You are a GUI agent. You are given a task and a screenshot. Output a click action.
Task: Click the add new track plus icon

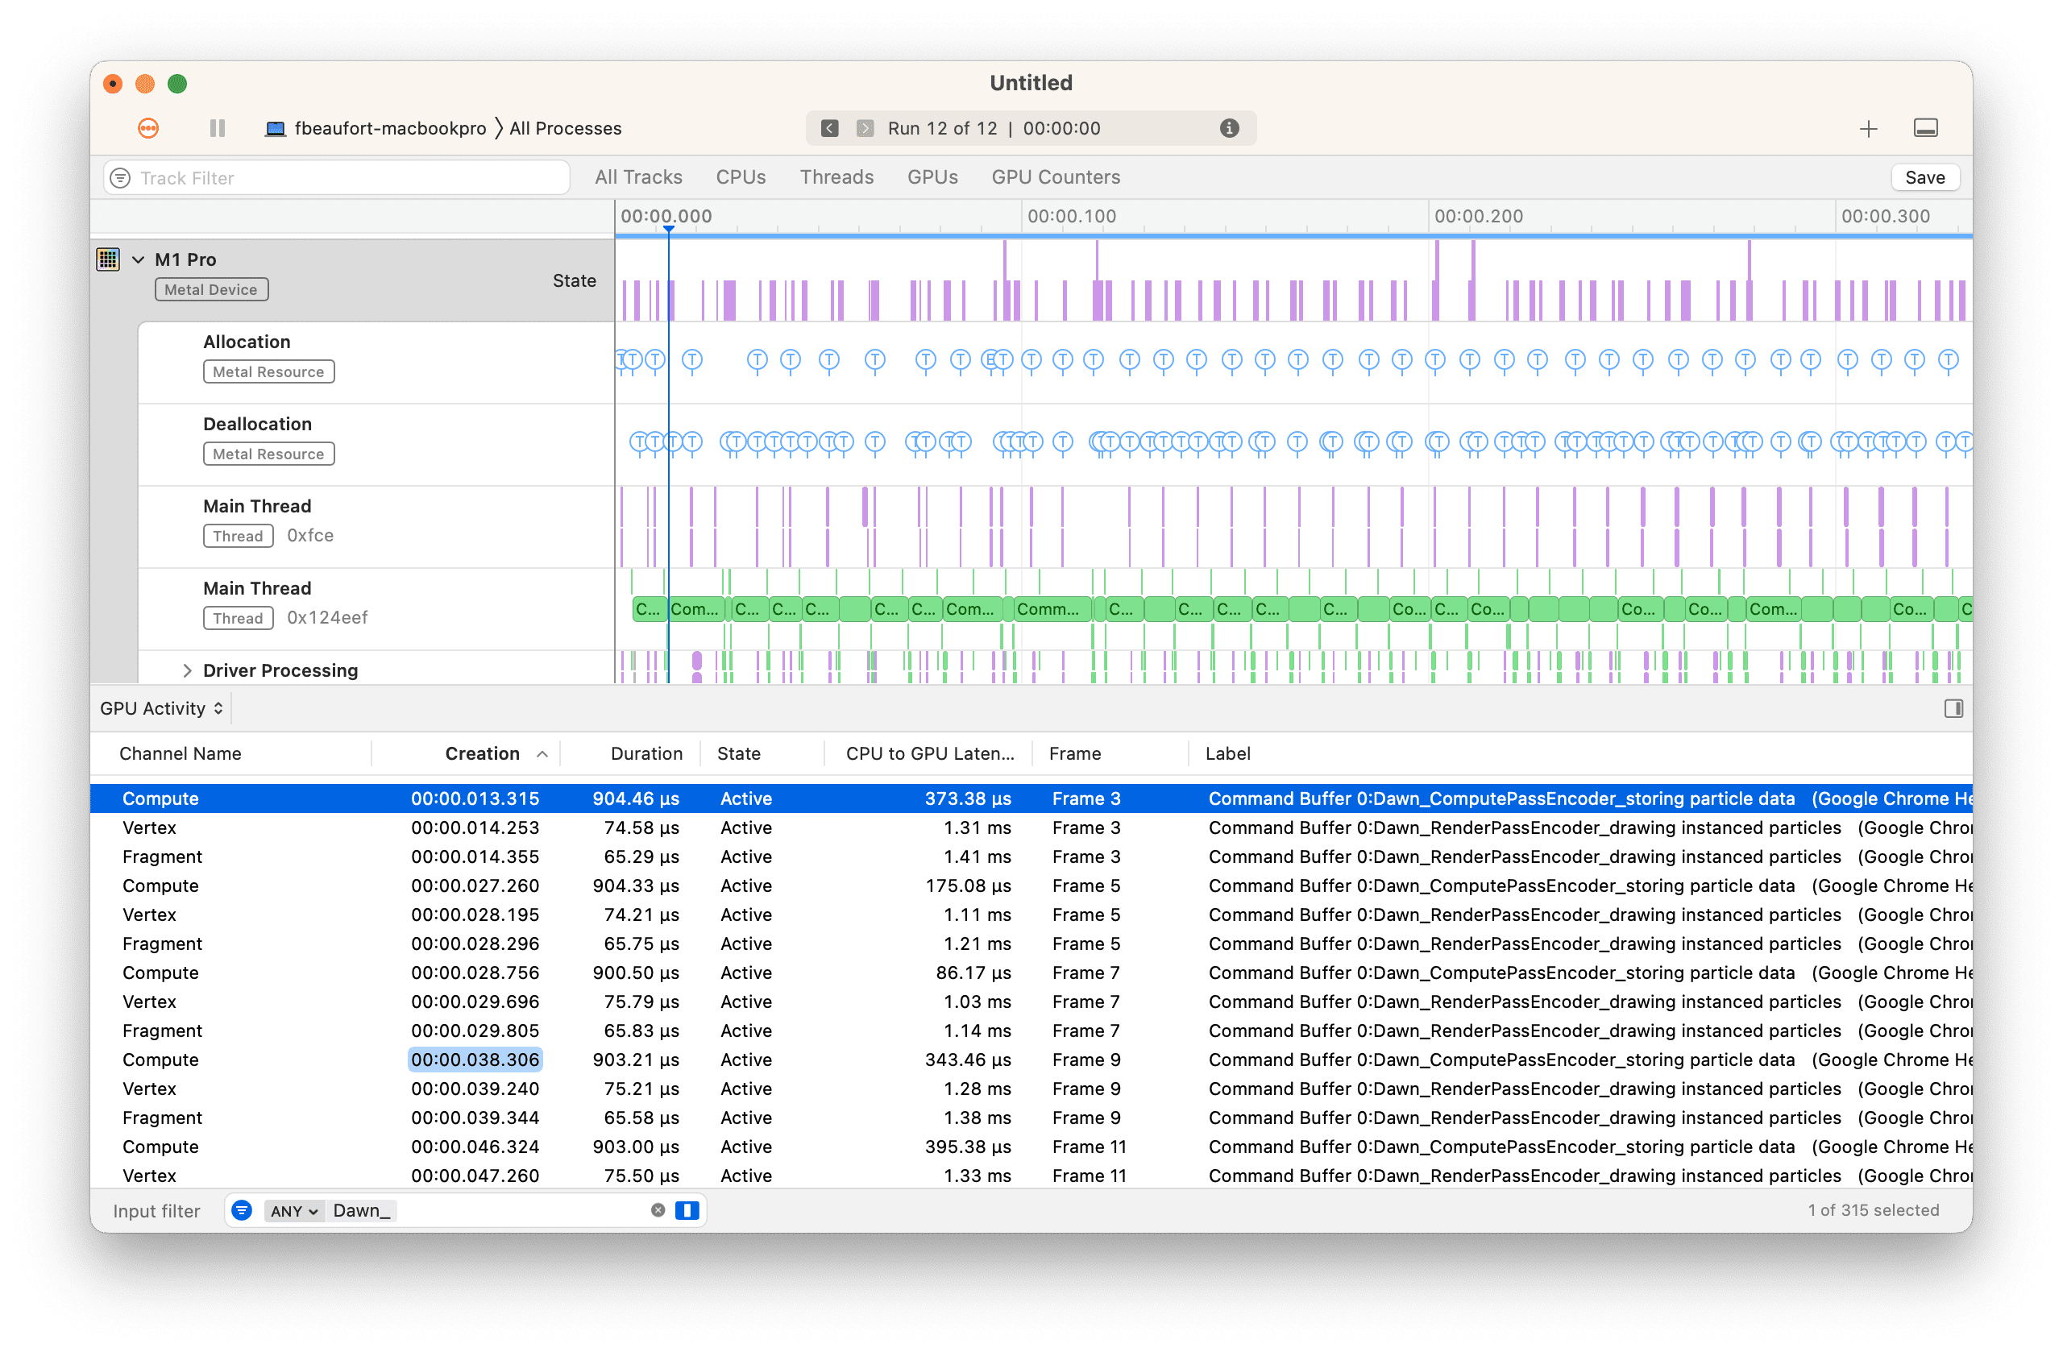(1868, 128)
